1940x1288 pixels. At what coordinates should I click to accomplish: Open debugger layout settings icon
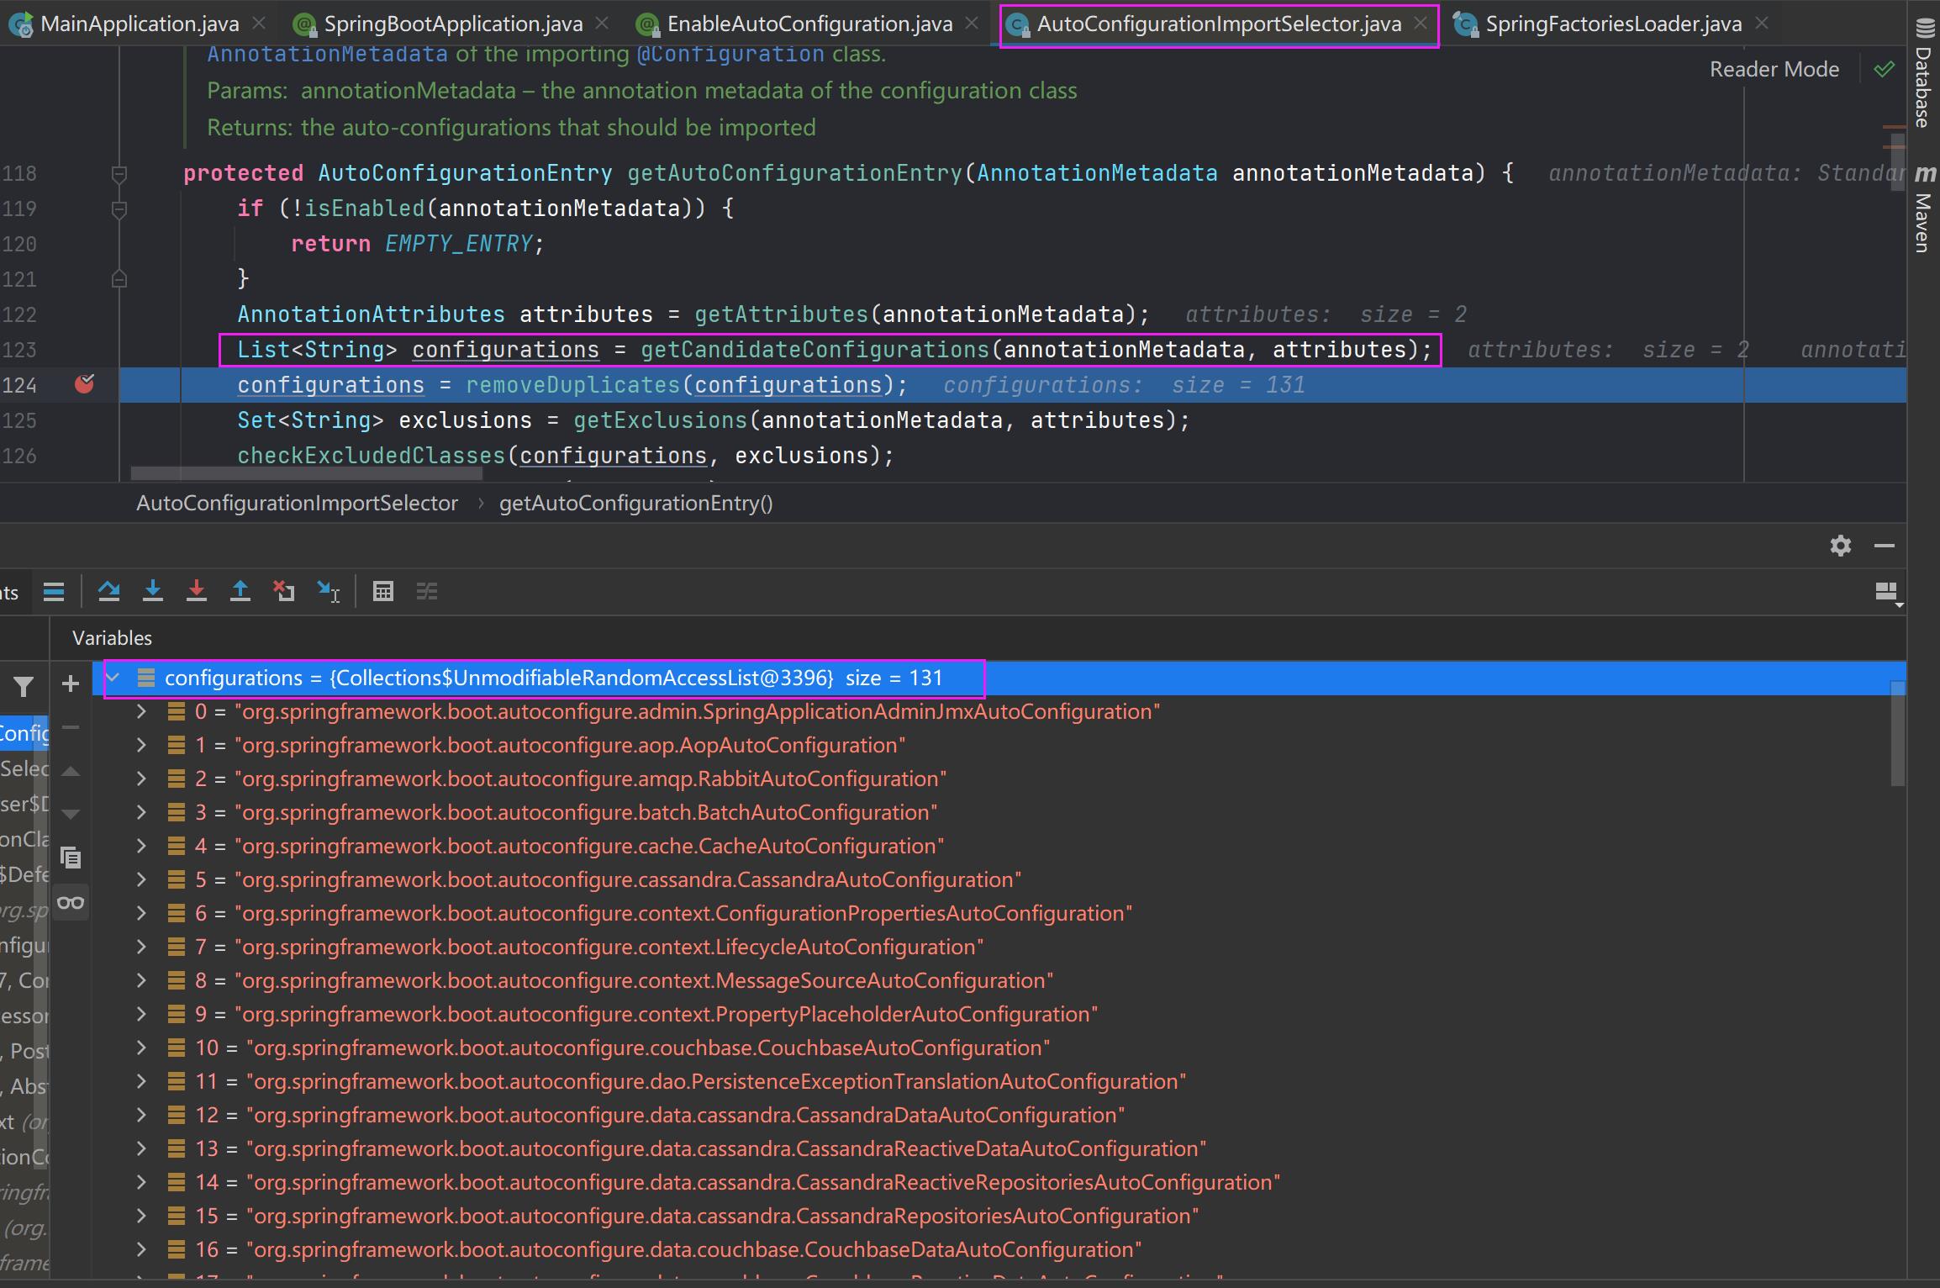click(1888, 593)
